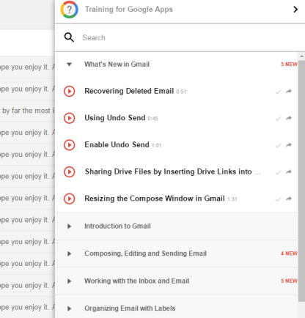
Task: Select Working with the Inbox and Email heading
Action: (137, 281)
